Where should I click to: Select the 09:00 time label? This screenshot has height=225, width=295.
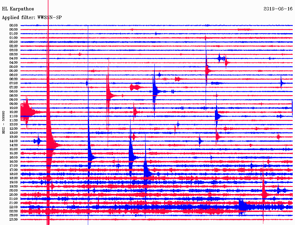[14, 100]
